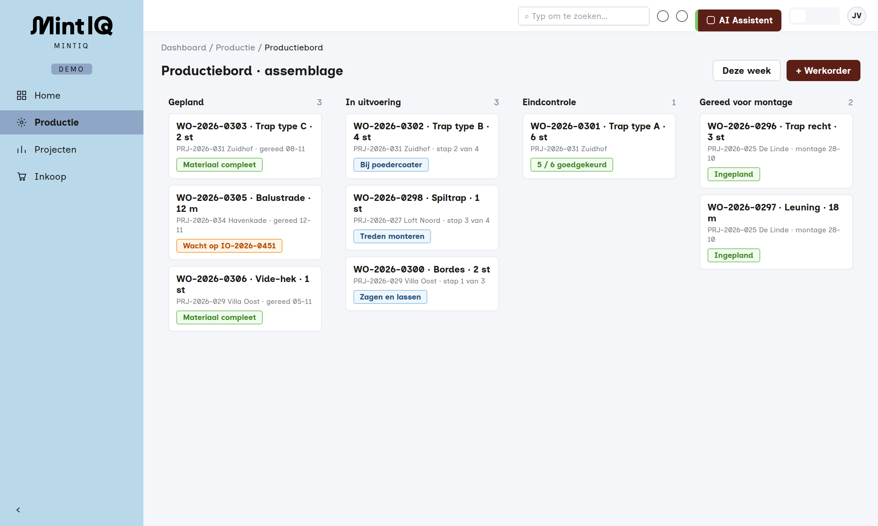Open work order WO-2026-0300 Bordes

click(x=422, y=284)
